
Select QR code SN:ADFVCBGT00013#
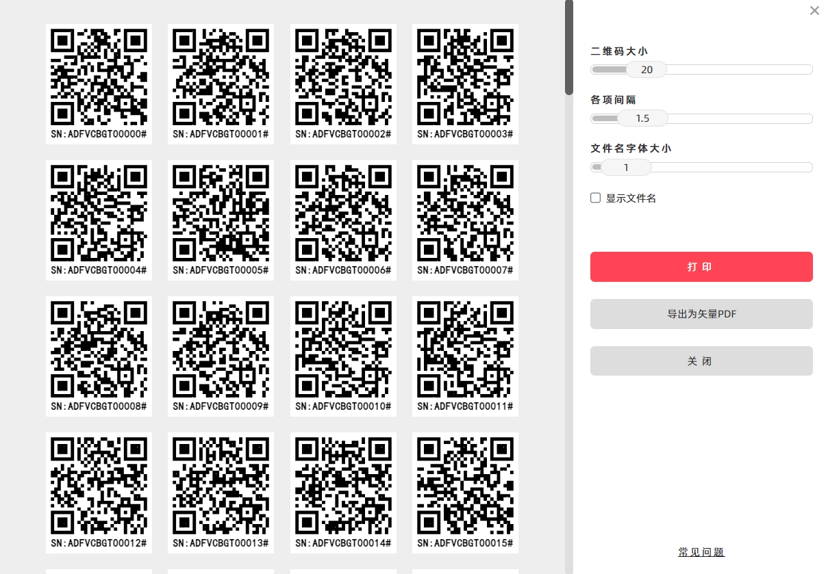coord(221,493)
